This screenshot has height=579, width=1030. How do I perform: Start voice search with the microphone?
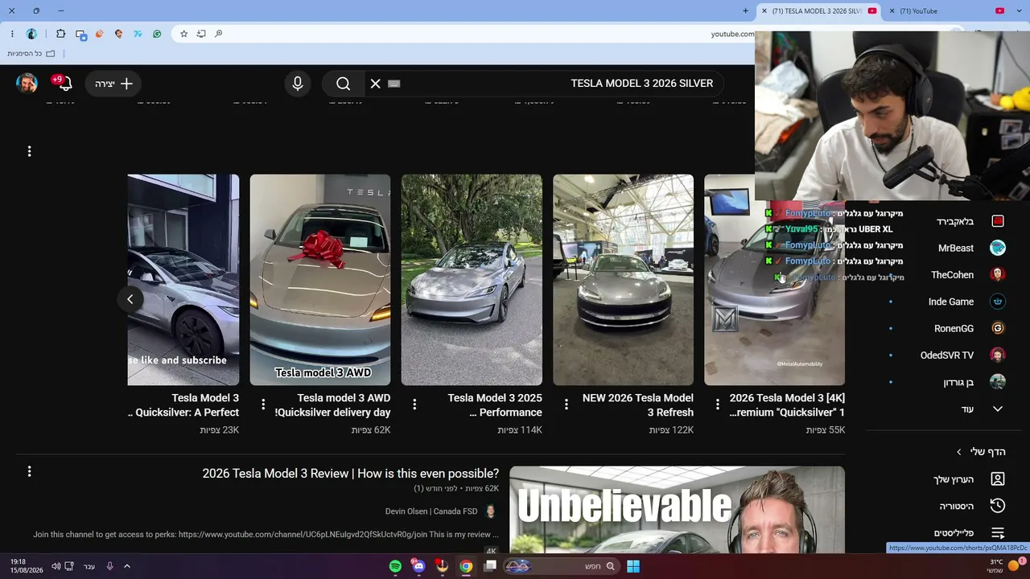[298, 84]
